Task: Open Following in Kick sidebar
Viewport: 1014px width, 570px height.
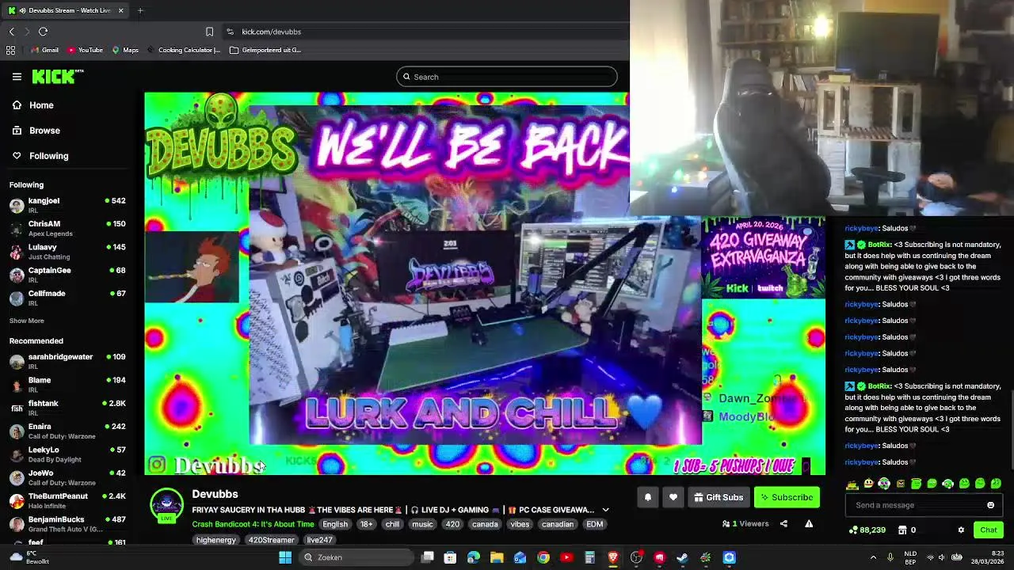Action: point(40,156)
